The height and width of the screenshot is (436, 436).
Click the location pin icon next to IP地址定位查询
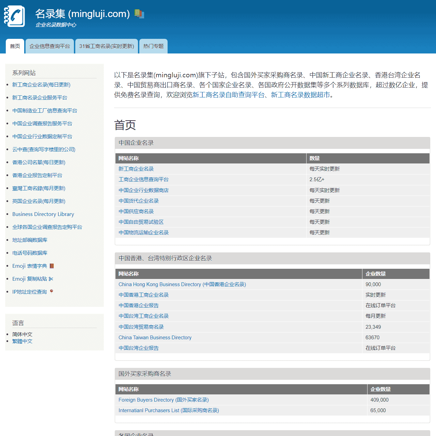51,291
